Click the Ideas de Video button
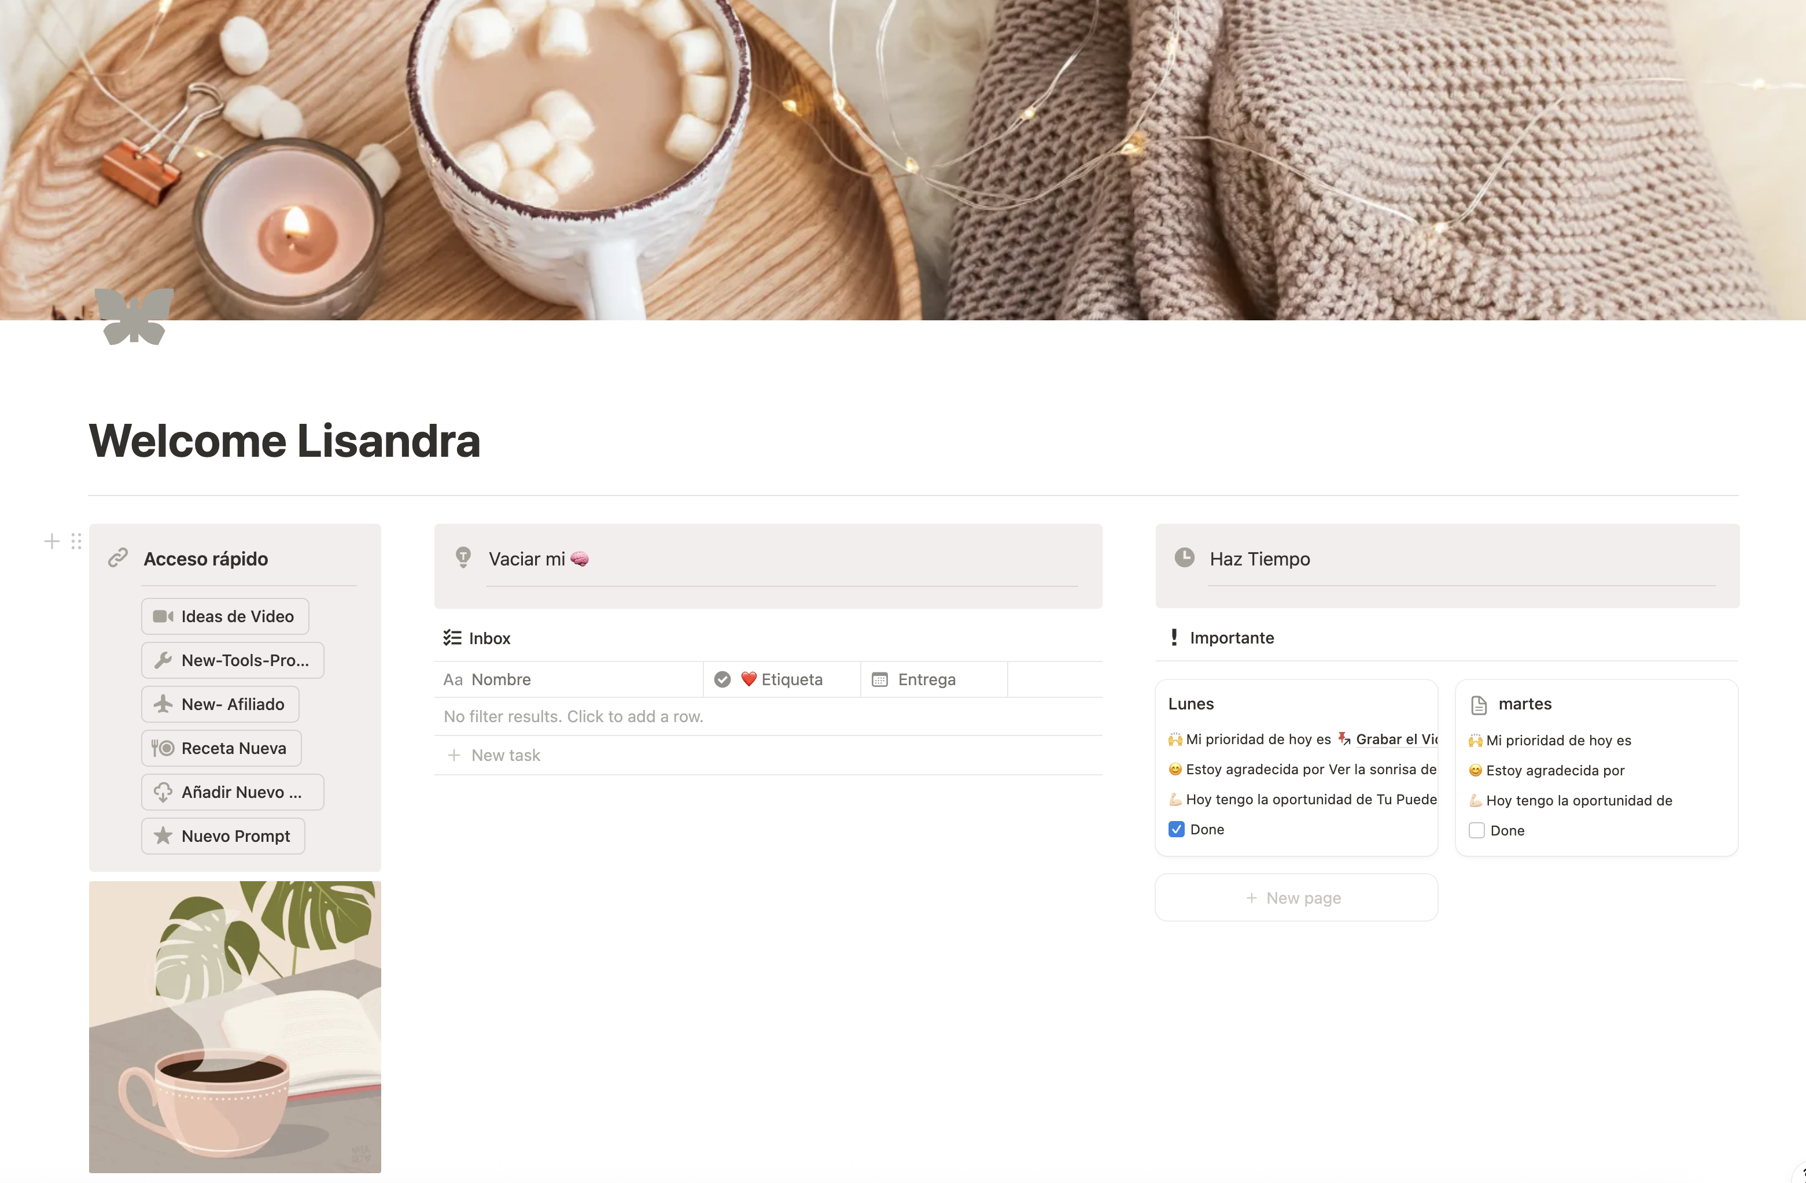 coord(224,616)
